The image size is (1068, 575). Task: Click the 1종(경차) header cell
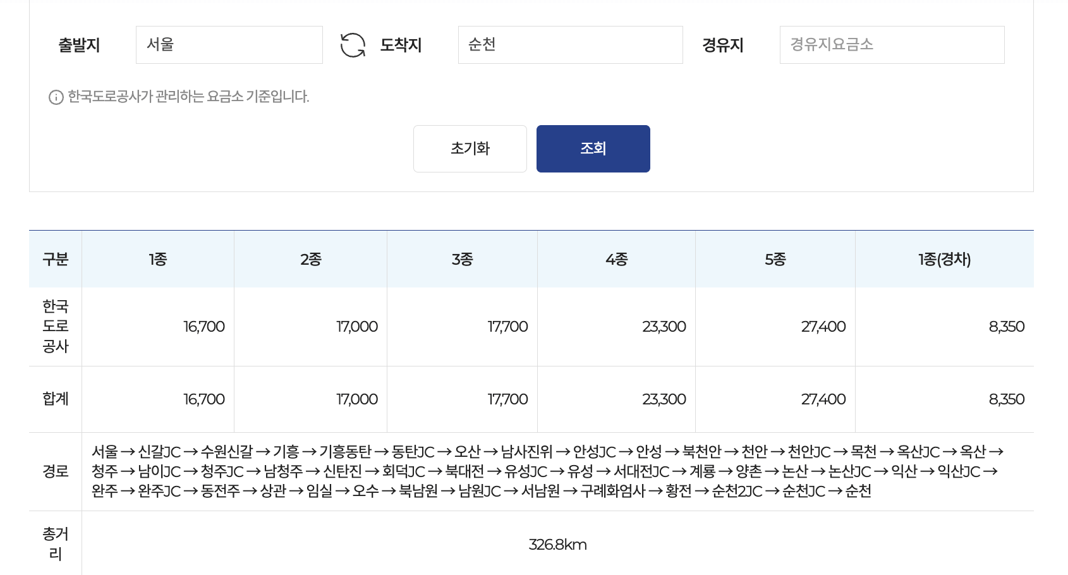[x=944, y=258]
